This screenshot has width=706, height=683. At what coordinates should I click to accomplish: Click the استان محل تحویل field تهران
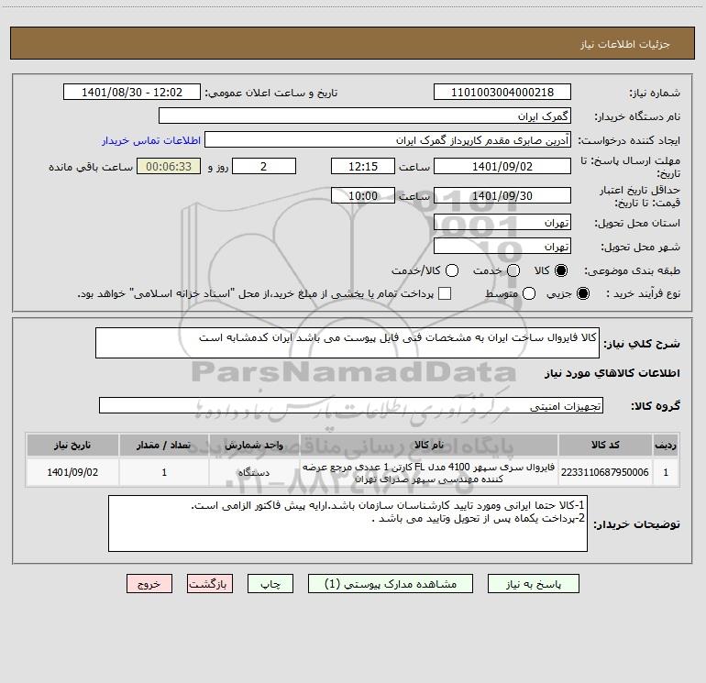click(x=502, y=223)
